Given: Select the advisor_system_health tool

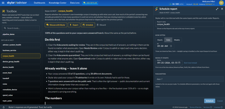Looking at the screenshot, I should click(21, 45).
